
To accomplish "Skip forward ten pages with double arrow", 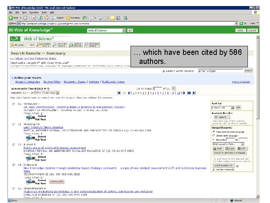I will 189,93.
